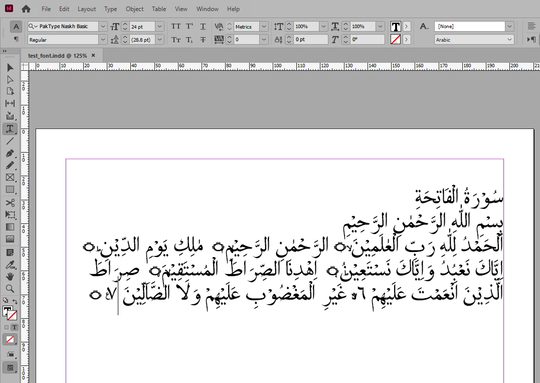Open the view options tool
The width and height of the screenshot is (540, 383).
[10, 354]
